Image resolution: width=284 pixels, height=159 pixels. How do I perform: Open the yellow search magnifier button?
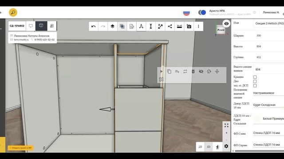[13, 12]
